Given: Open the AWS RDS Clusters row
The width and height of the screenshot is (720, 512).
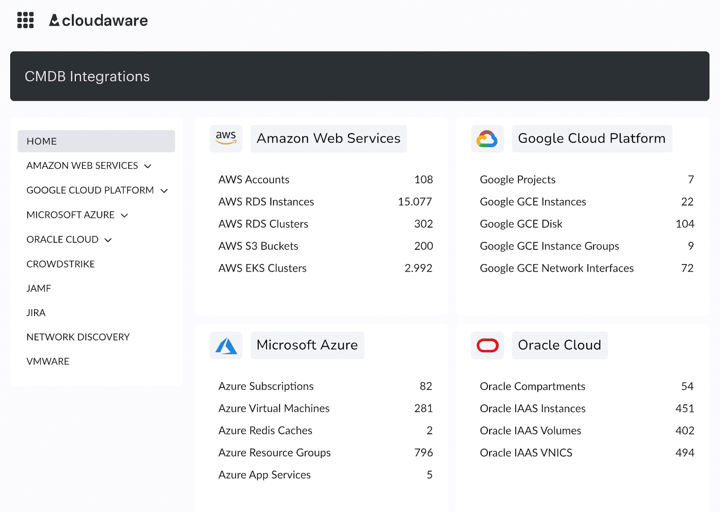Looking at the screenshot, I should pos(326,224).
